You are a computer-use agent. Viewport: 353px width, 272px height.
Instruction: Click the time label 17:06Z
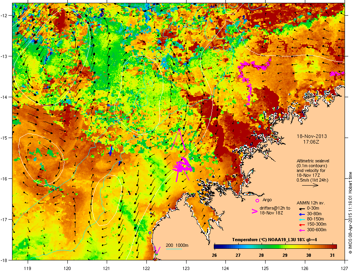coord(311,142)
